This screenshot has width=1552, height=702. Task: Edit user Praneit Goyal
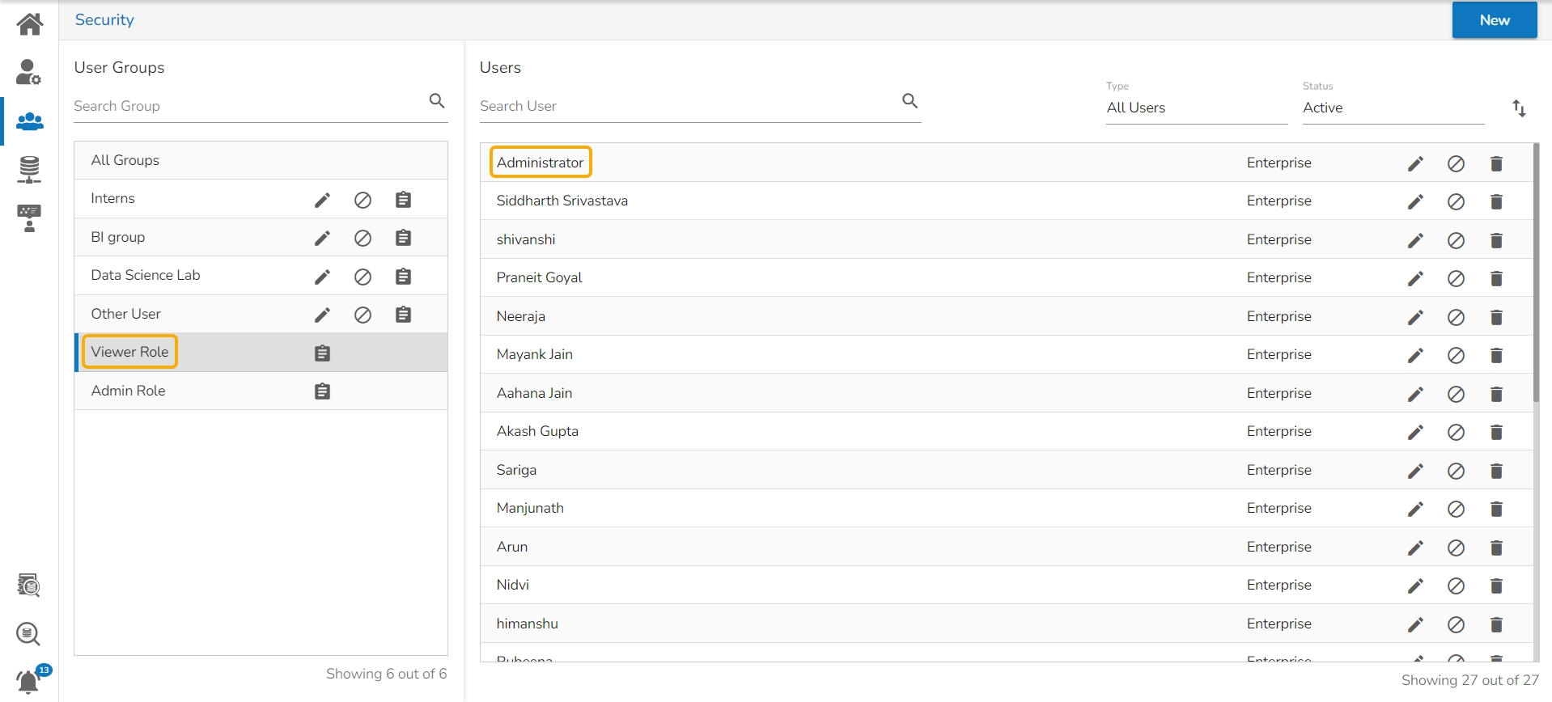(x=1415, y=278)
